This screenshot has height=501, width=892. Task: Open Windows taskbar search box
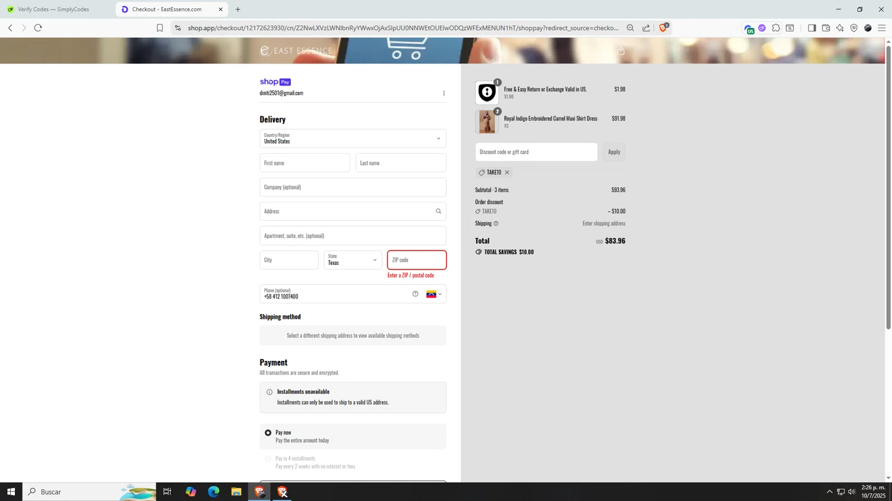89,492
